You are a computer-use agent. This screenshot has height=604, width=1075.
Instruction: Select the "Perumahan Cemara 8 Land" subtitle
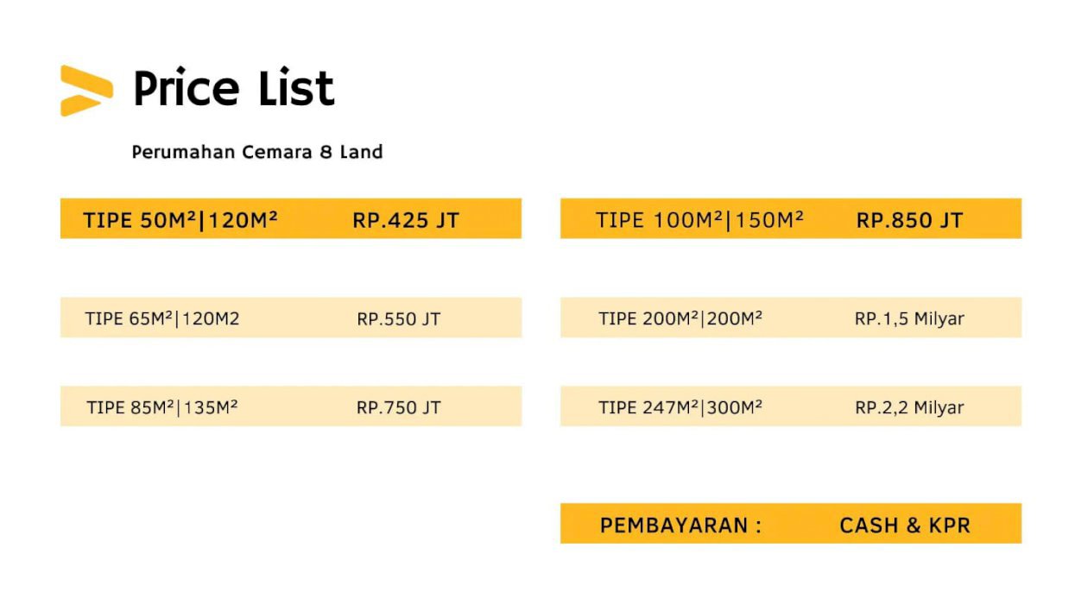pyautogui.click(x=256, y=152)
